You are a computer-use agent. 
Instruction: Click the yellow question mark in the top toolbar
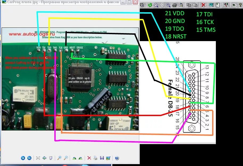point(240,5)
